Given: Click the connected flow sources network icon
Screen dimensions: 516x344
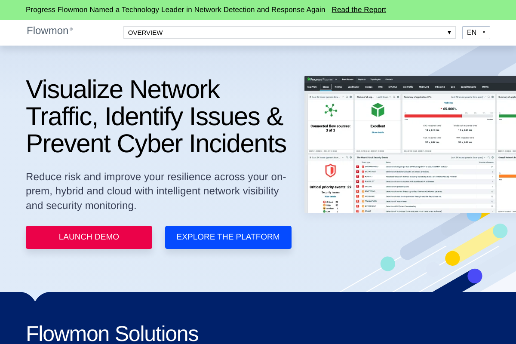Looking at the screenshot, I should (x=331, y=110).
